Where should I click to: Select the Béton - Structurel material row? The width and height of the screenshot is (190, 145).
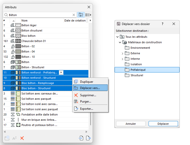[x=45, y=67]
